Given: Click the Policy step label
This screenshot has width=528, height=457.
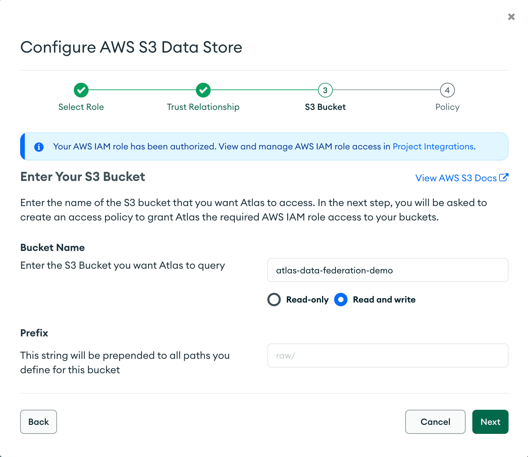Looking at the screenshot, I should [447, 107].
